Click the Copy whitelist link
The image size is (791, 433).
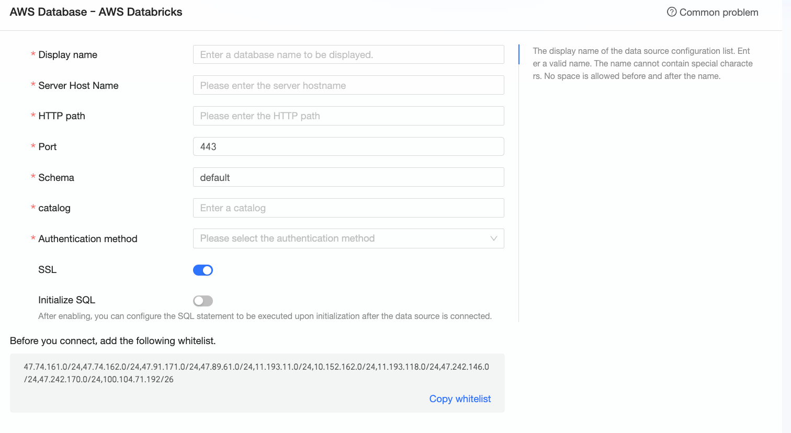pyautogui.click(x=460, y=399)
